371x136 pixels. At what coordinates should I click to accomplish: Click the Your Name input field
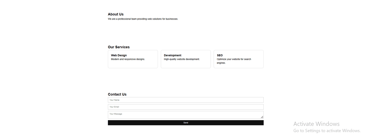[185, 100]
